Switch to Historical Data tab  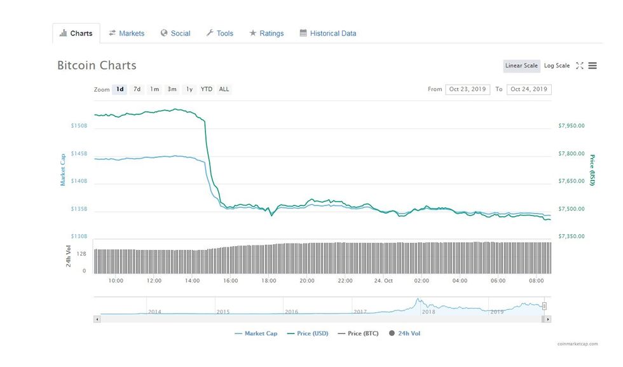click(x=328, y=33)
